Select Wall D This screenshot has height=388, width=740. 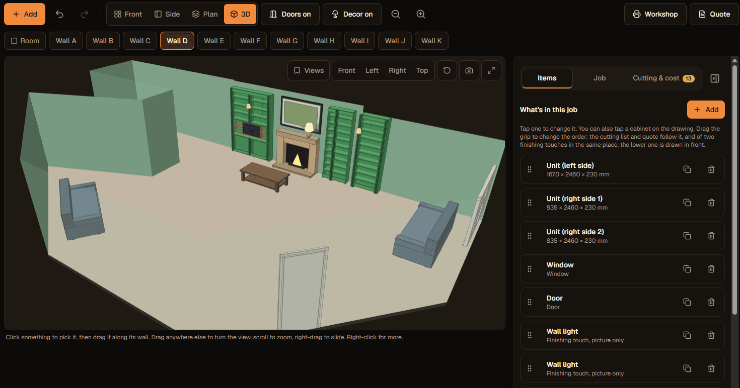[x=177, y=41]
